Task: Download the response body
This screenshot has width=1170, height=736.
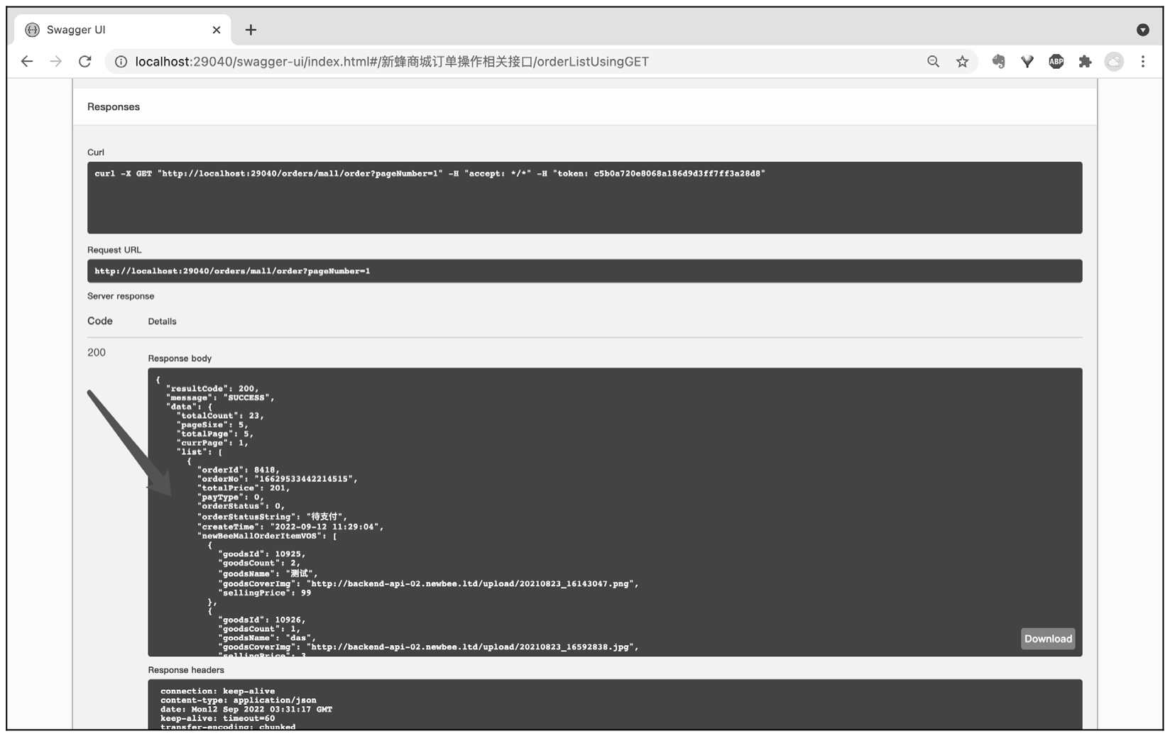Action: pyautogui.click(x=1048, y=639)
